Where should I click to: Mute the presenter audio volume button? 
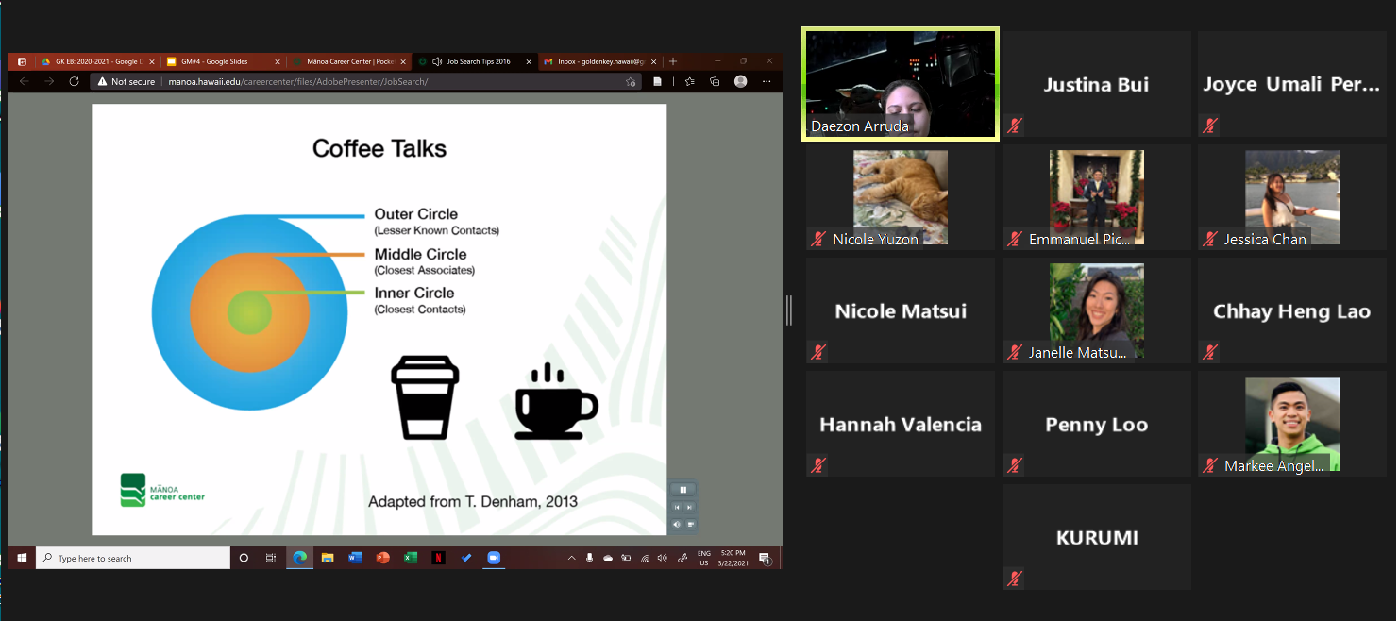[x=677, y=524]
